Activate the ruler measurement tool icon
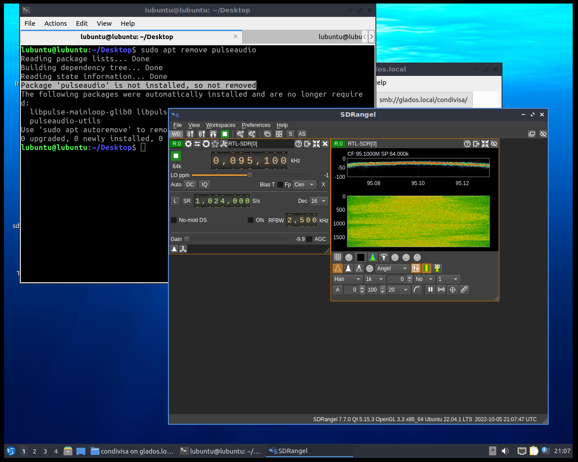 click(x=464, y=289)
